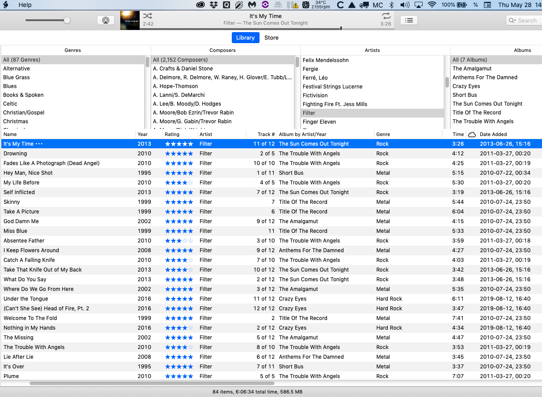Select All (87 Genres) in Genres browser
This screenshot has width=542, height=397.
pyautogui.click(x=73, y=60)
